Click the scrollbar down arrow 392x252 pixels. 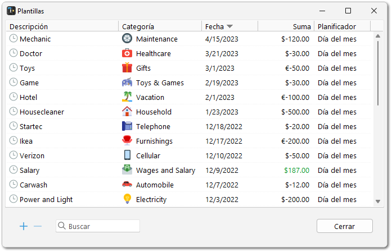point(378,201)
